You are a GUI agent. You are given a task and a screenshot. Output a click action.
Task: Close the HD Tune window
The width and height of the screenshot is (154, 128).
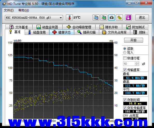coord(146,3)
